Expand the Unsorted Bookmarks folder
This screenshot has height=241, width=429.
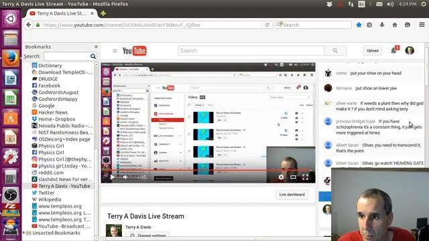(24, 233)
